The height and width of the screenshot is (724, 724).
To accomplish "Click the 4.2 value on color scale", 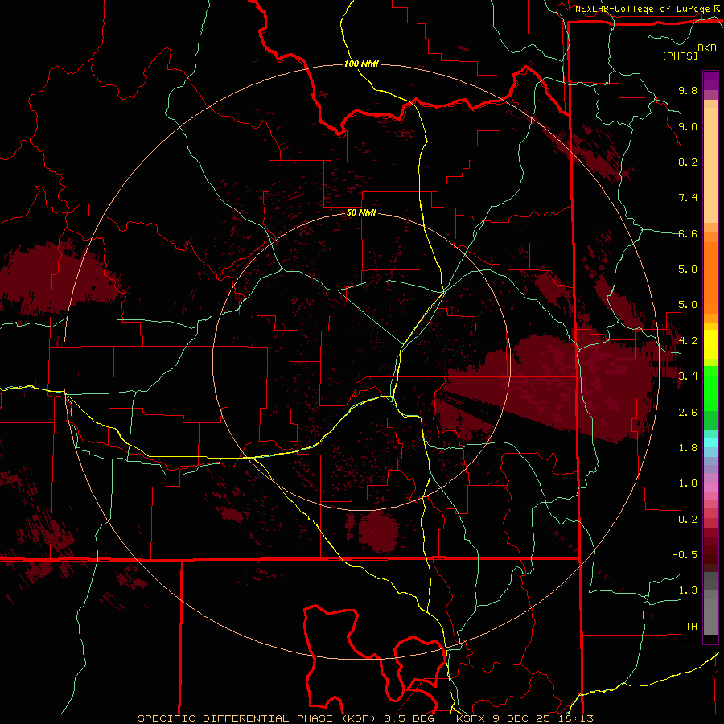I will tap(688, 341).
